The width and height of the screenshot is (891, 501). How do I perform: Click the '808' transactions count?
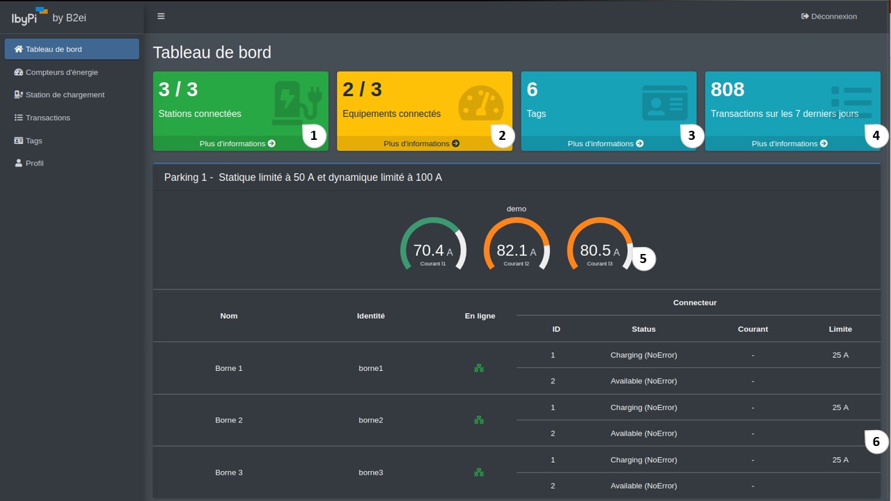[727, 89]
